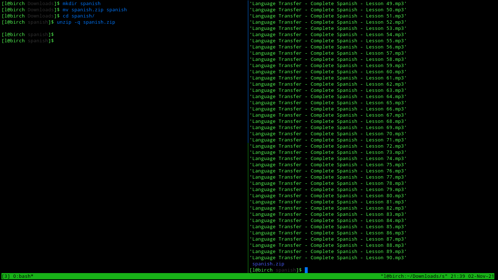Select the Lesson 88.mp3 filename
498x280 pixels.
328,245
